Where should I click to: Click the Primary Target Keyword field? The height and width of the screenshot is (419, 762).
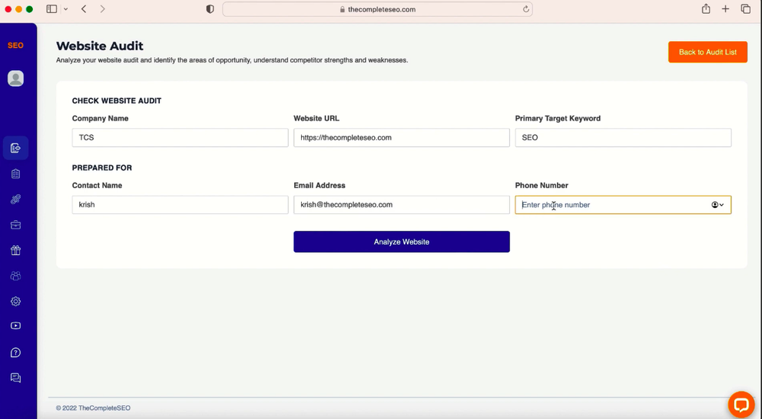[623, 138]
